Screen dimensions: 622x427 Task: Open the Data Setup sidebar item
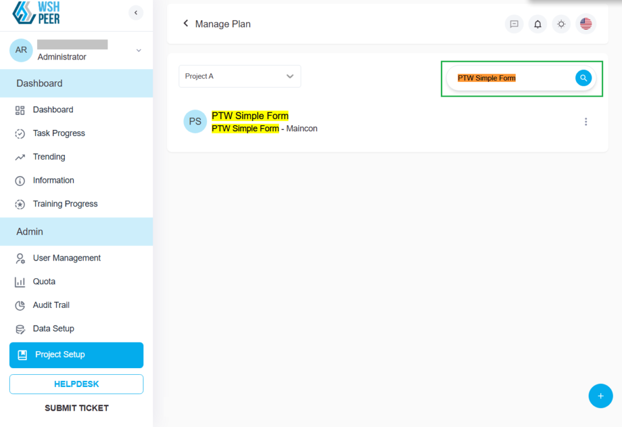[53, 329]
